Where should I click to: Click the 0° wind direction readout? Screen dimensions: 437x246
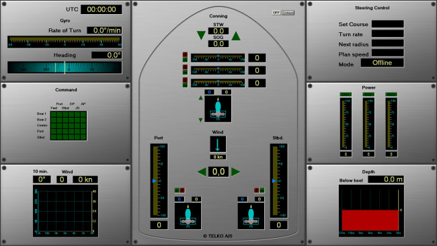42,179
